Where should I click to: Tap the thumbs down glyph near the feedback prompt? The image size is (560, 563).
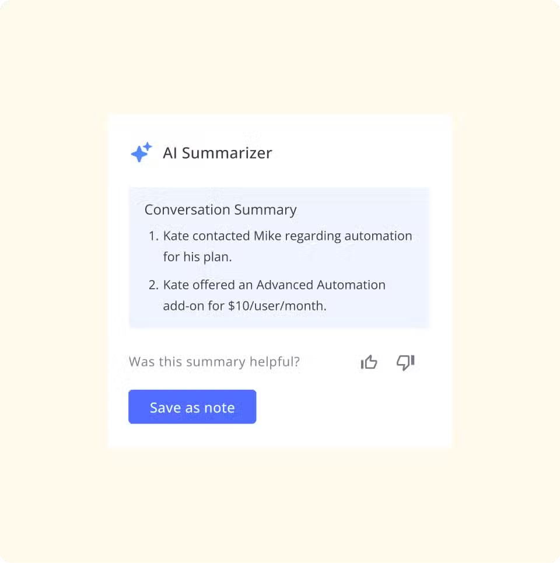point(405,362)
